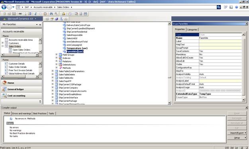Click the tree view vertical scrollbar
This screenshot has width=249, height=149.
point(169,63)
